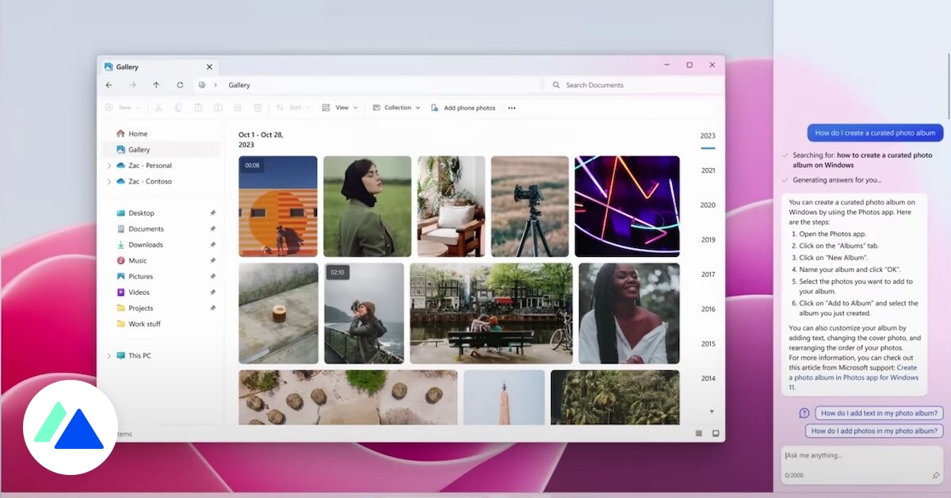This screenshot has height=498, width=951.
Task: Jump to 2021 on the timeline
Action: tap(708, 170)
